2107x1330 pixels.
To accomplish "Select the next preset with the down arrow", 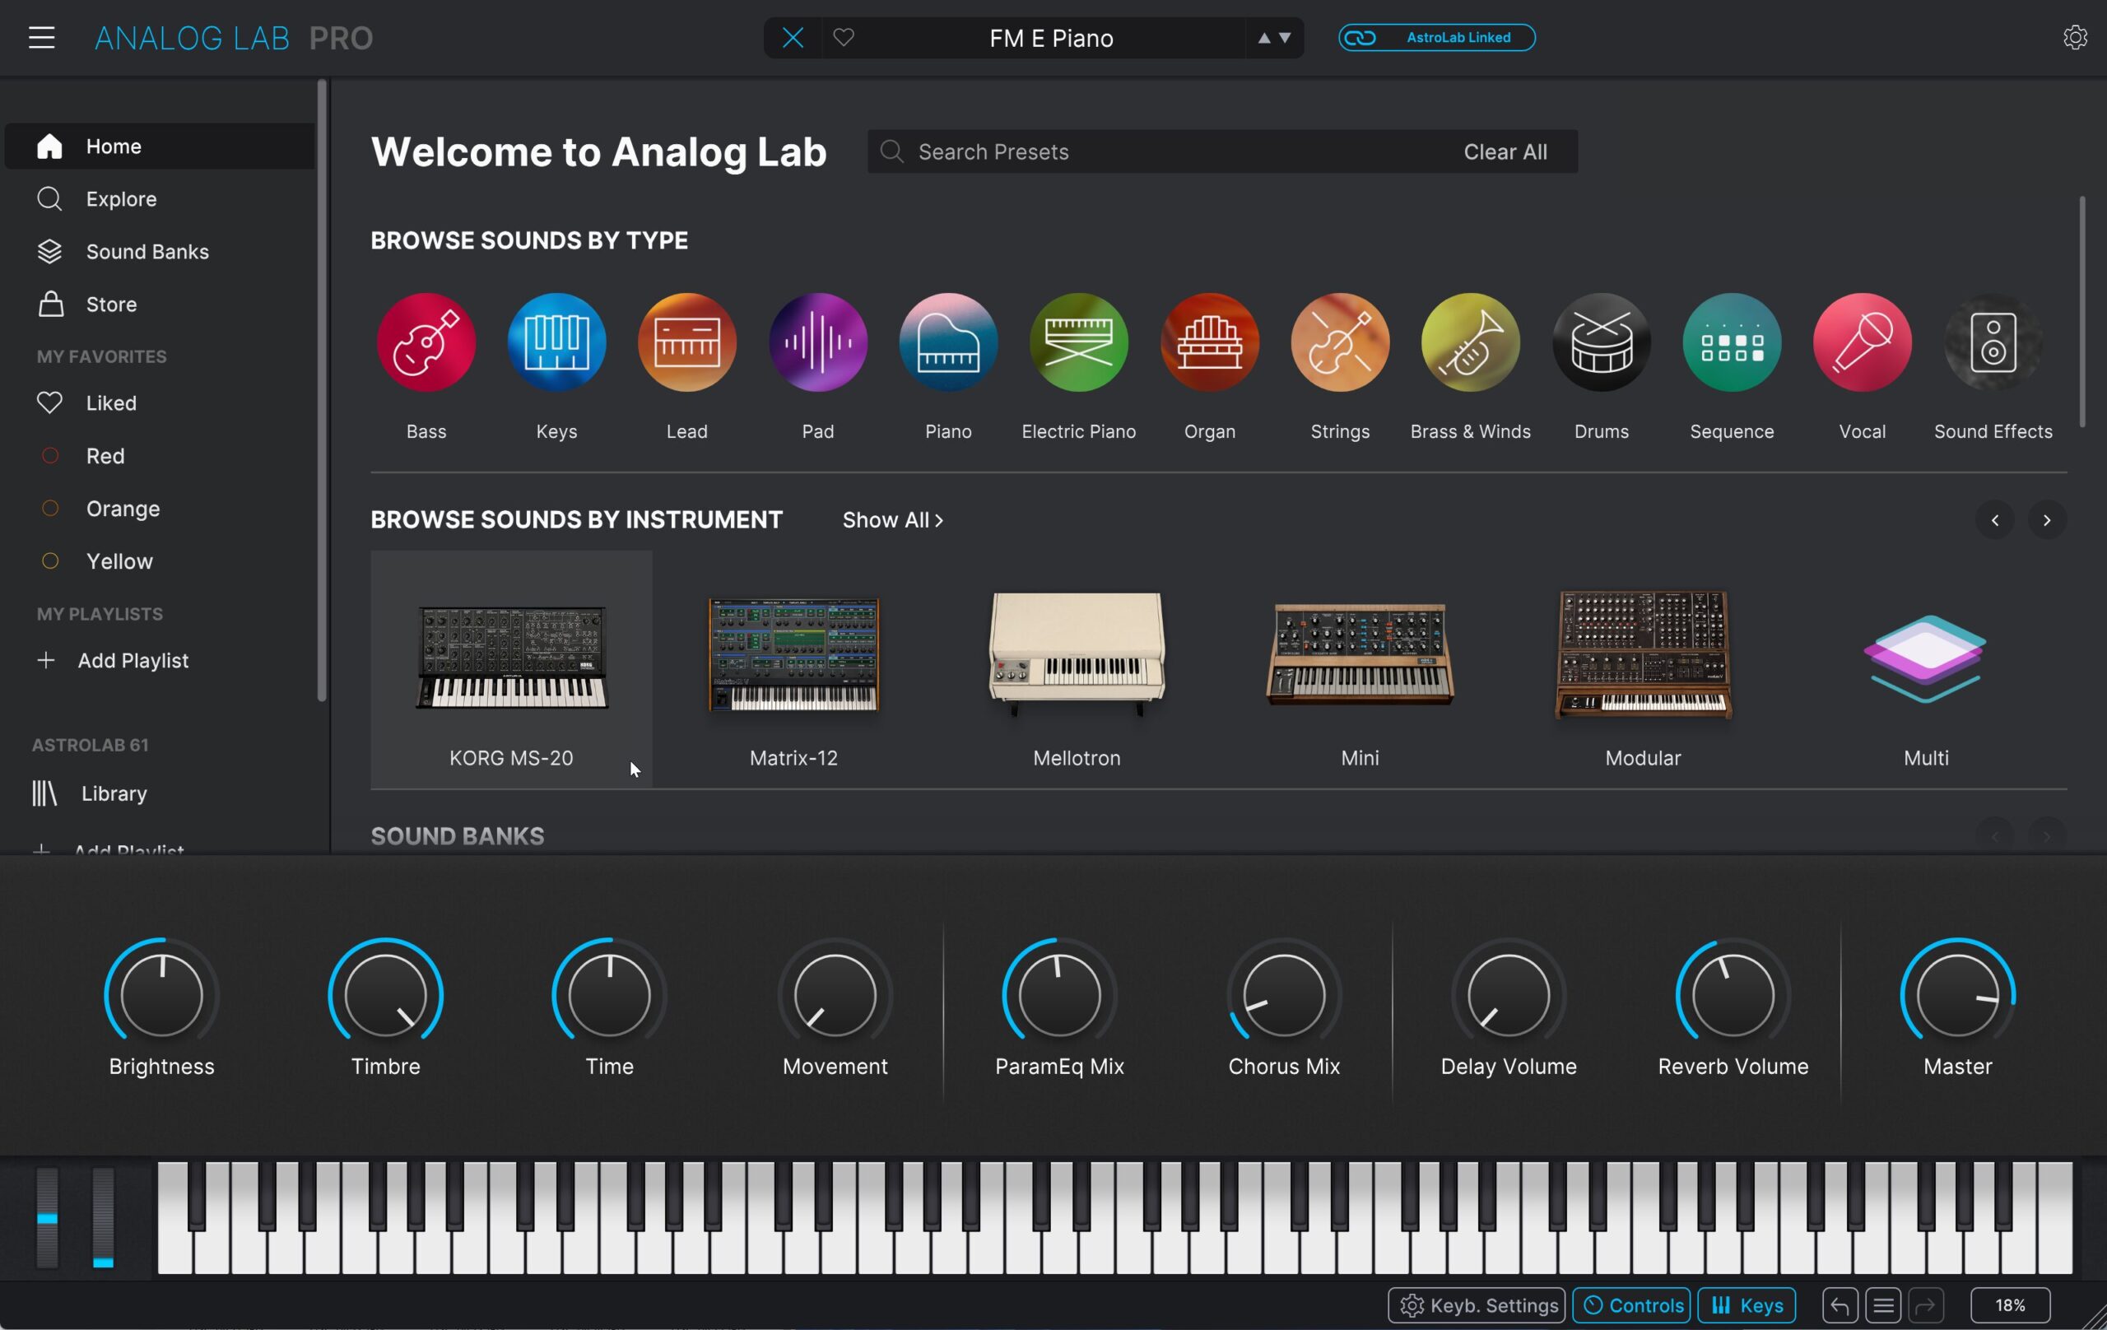I will coord(1286,38).
